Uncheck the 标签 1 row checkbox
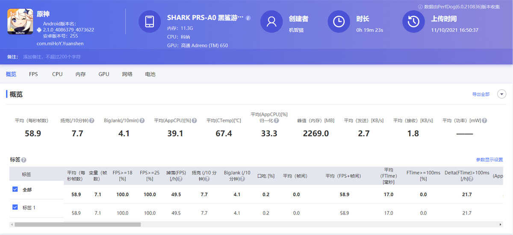 pos(15,207)
